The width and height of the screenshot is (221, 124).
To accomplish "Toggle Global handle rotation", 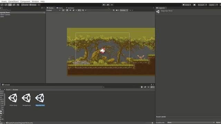I will (x=33, y=5).
